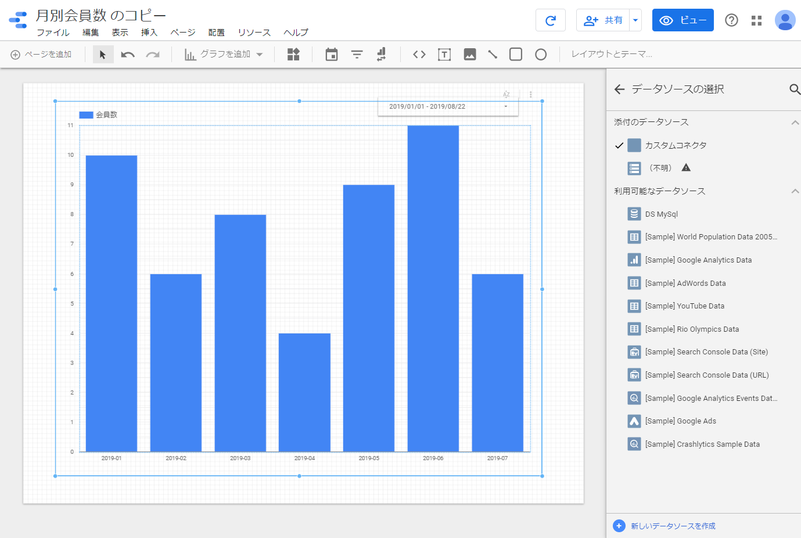801x538 pixels.
Task: Select the date range control icon
Action: [331, 55]
